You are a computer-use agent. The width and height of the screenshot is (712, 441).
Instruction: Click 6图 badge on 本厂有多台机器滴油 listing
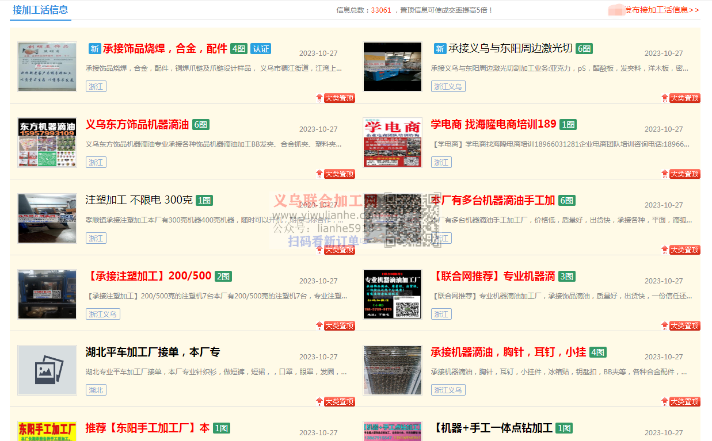pos(567,201)
